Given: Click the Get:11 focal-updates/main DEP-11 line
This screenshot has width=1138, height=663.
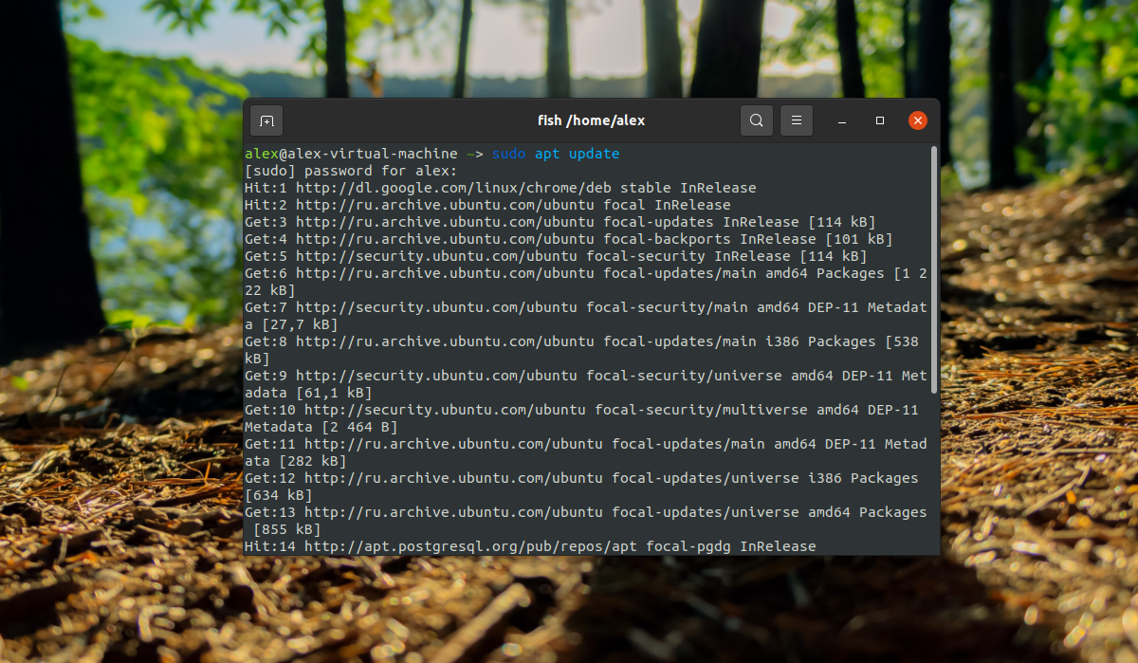Looking at the screenshot, I should tap(586, 452).
